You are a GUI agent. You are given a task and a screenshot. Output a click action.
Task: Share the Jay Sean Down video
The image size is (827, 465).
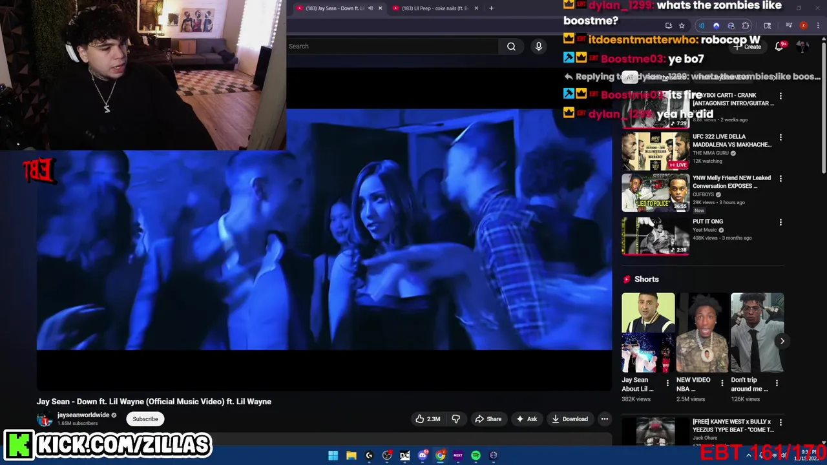click(x=488, y=419)
